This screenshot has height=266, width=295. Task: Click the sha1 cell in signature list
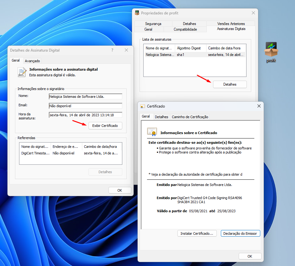[181, 55]
